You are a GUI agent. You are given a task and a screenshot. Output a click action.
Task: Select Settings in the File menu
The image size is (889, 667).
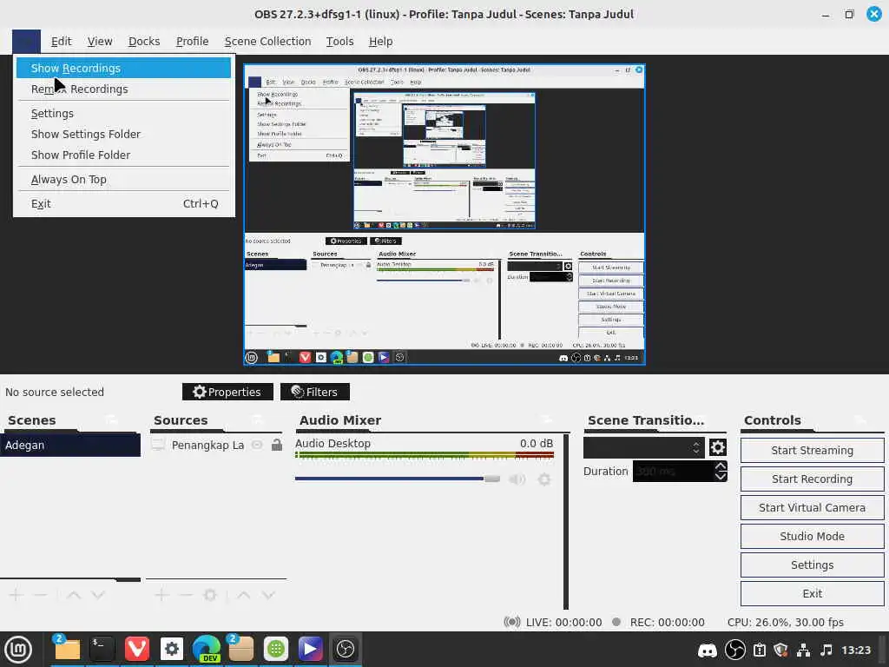tap(123, 114)
